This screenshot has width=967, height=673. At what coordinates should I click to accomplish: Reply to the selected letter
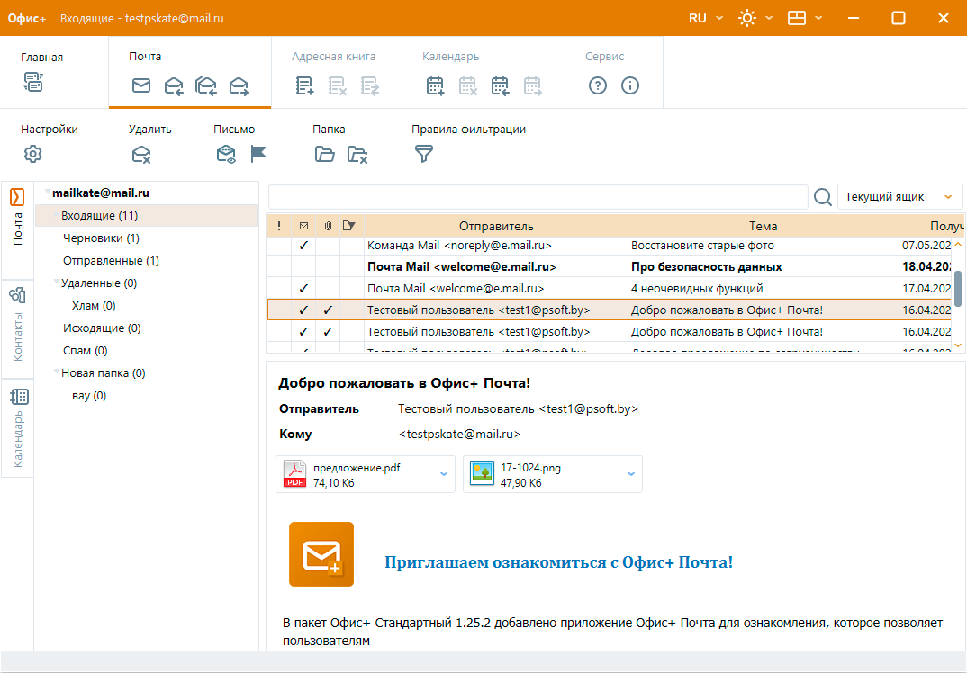click(173, 85)
